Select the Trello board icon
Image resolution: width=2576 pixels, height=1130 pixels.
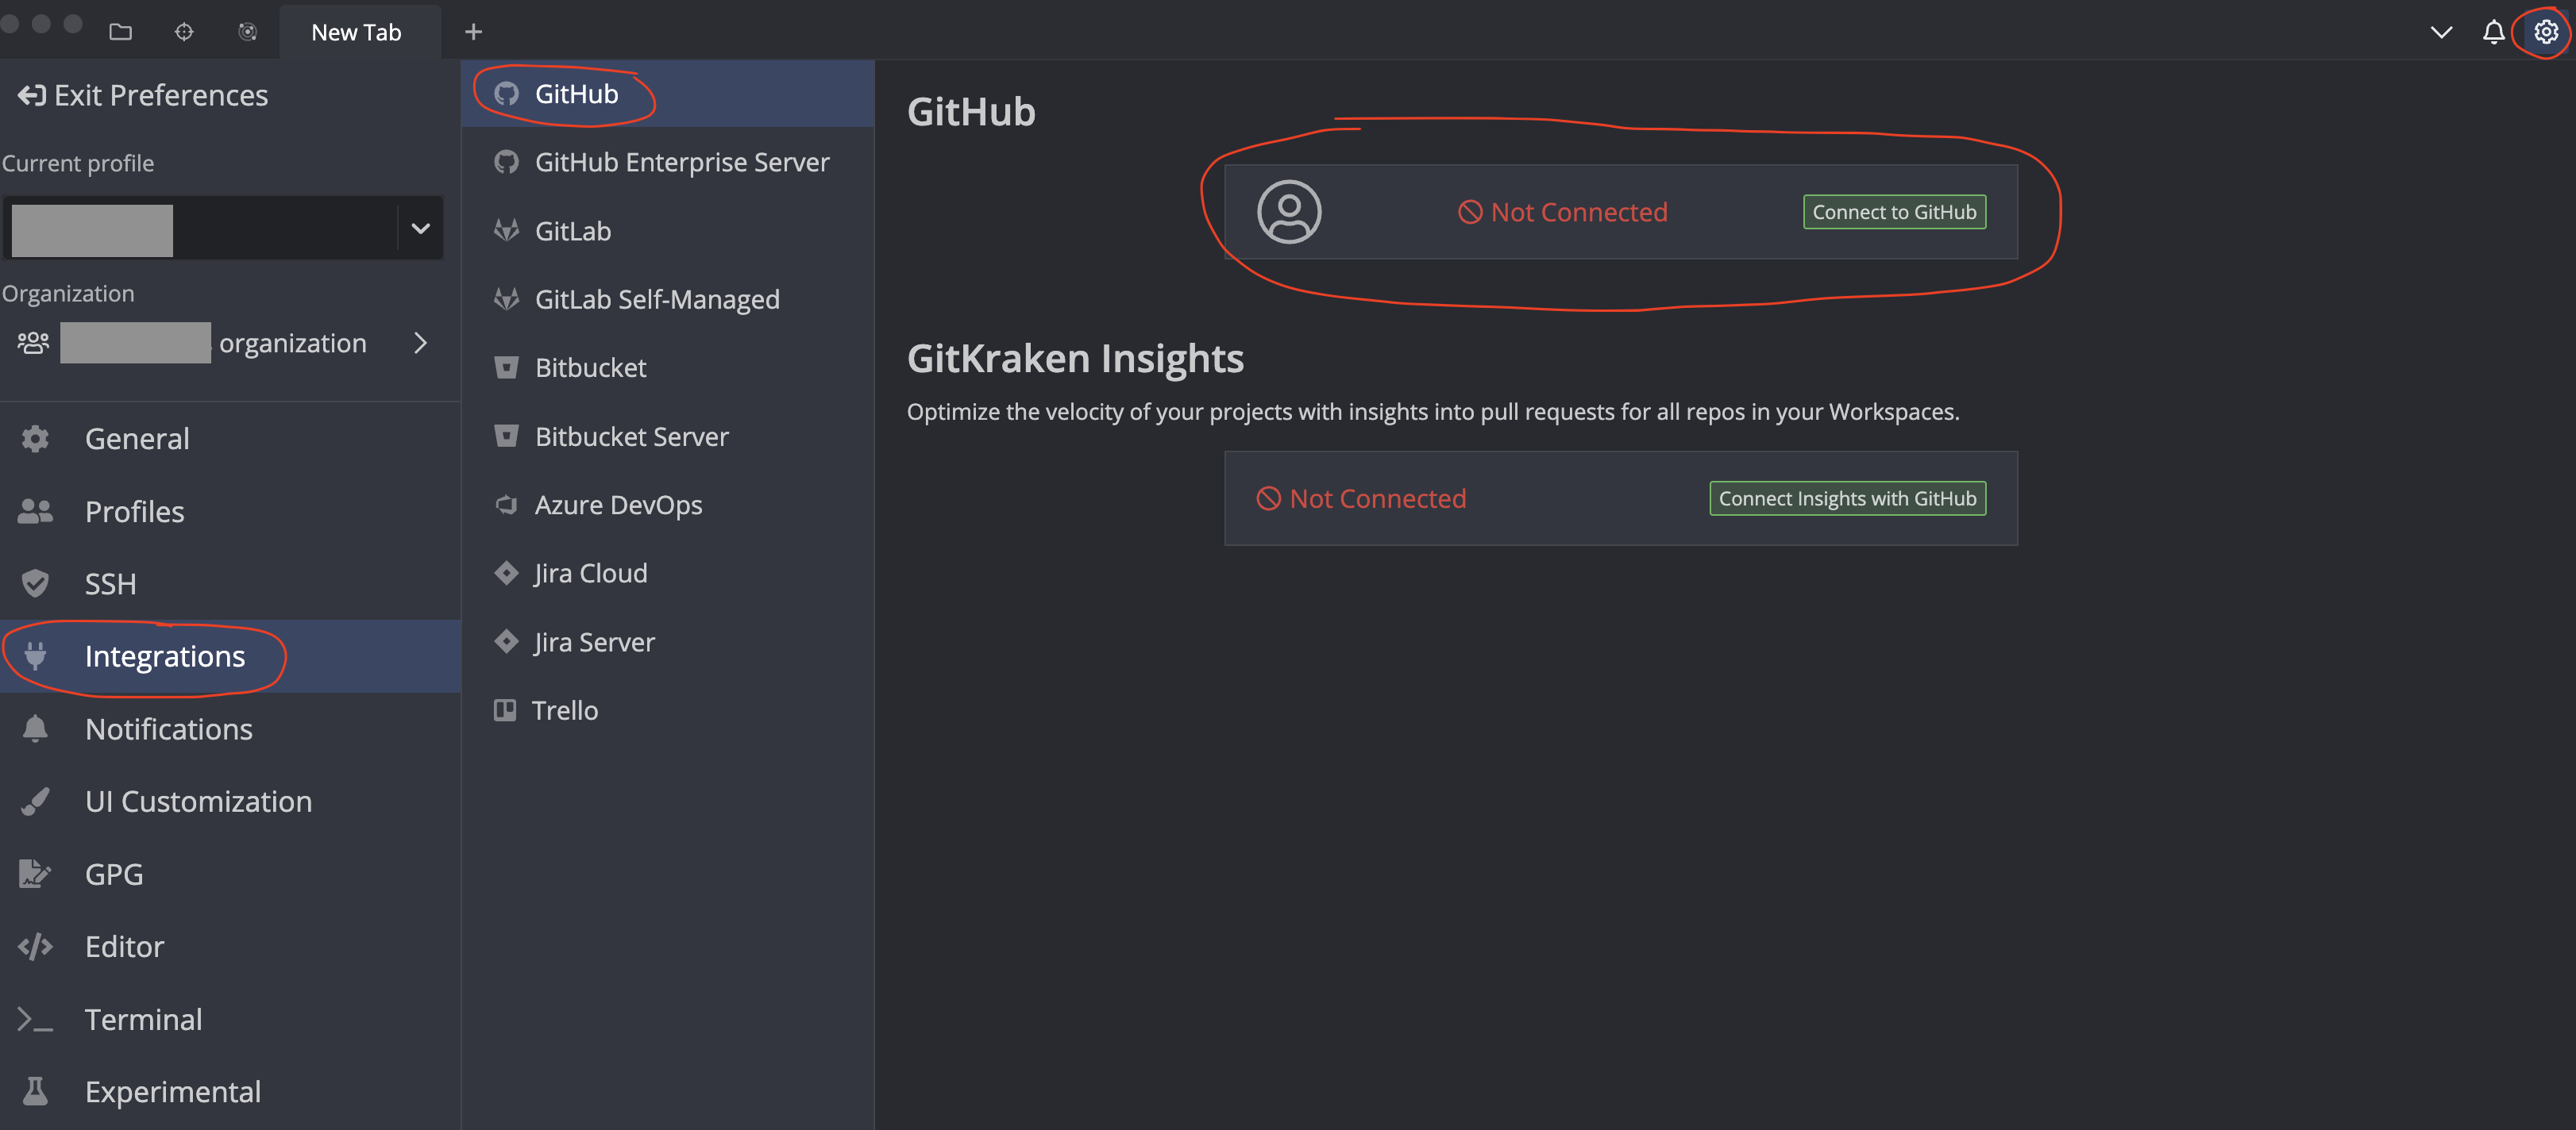coord(507,709)
